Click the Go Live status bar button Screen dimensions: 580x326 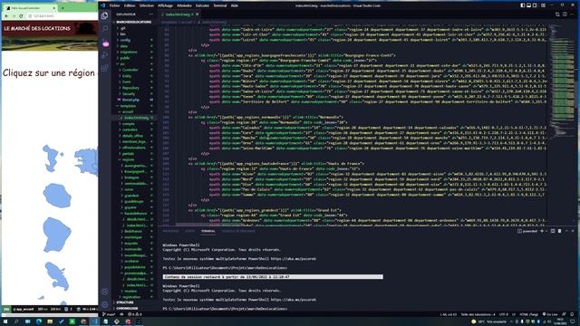coord(550,314)
